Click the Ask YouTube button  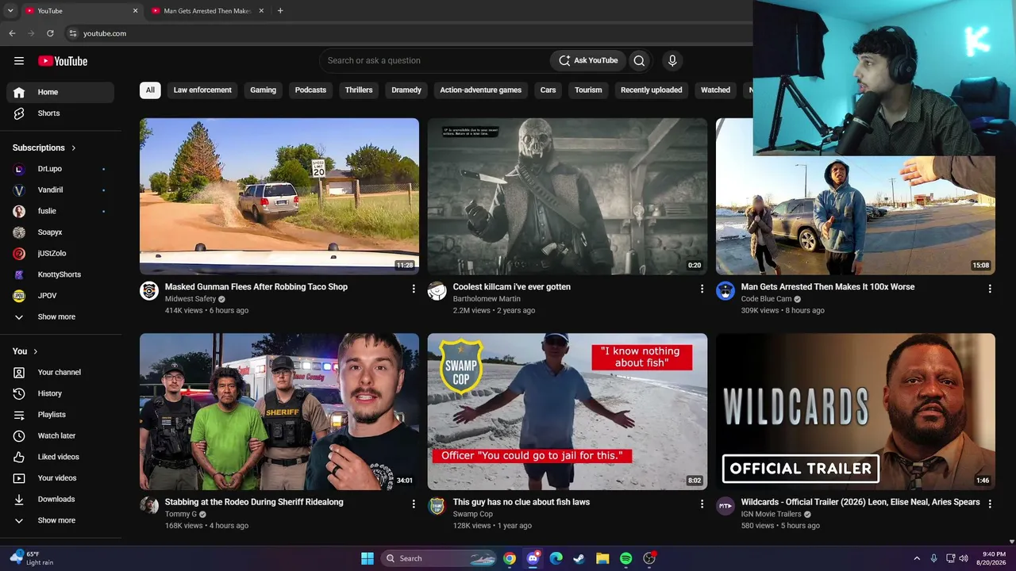tap(588, 60)
